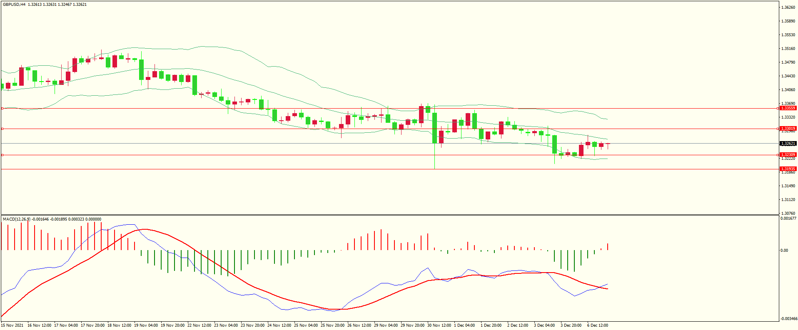Click the 22 Nov 12:00 time label
798x330 pixels.
click(x=199, y=325)
